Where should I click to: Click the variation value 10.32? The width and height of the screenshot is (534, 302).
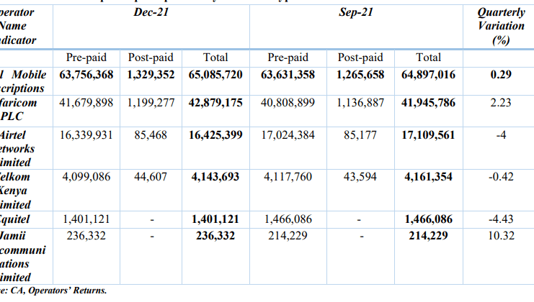pos(501,236)
